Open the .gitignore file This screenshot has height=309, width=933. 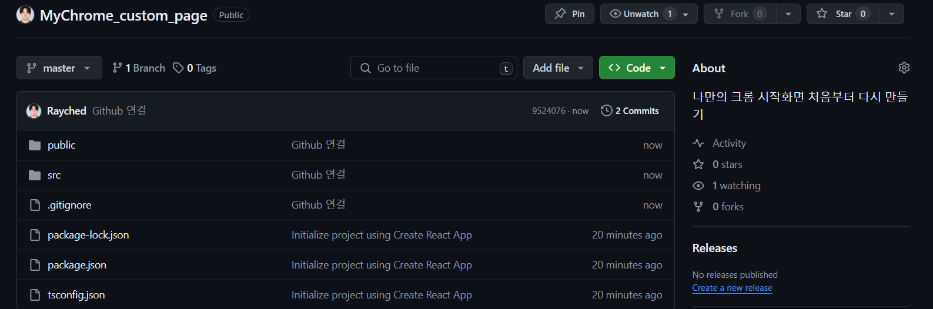[69, 205]
